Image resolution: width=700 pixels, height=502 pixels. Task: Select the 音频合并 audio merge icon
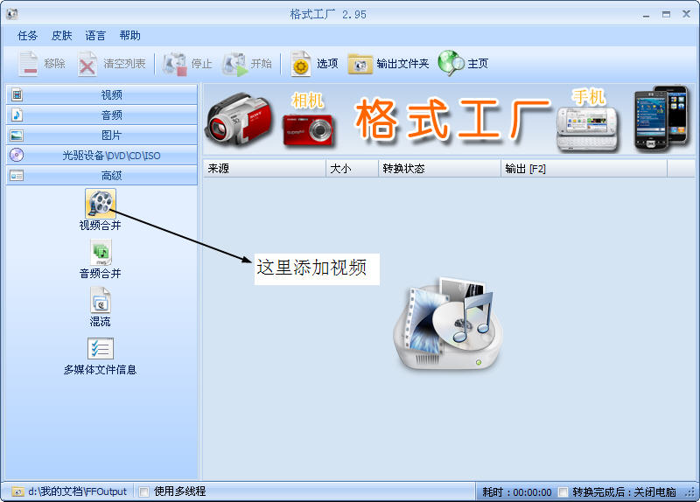coord(101,253)
